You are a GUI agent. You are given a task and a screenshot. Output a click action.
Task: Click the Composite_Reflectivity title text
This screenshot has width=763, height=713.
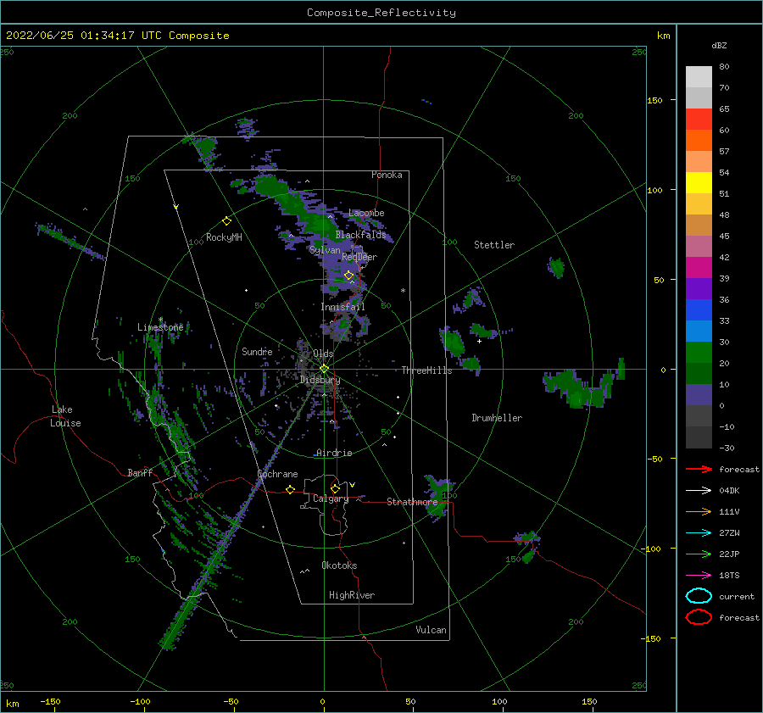[381, 13]
